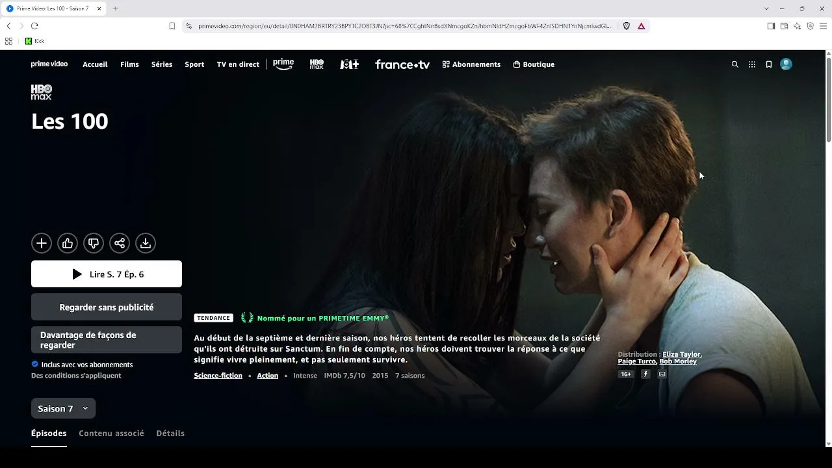Image resolution: width=832 pixels, height=468 pixels.
Task: Open the browser wallet icon
Action: pos(784,26)
